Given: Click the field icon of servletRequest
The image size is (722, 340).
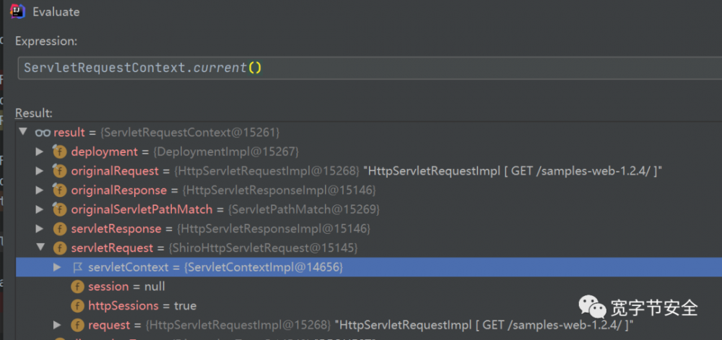Looking at the screenshot, I should tap(60, 248).
